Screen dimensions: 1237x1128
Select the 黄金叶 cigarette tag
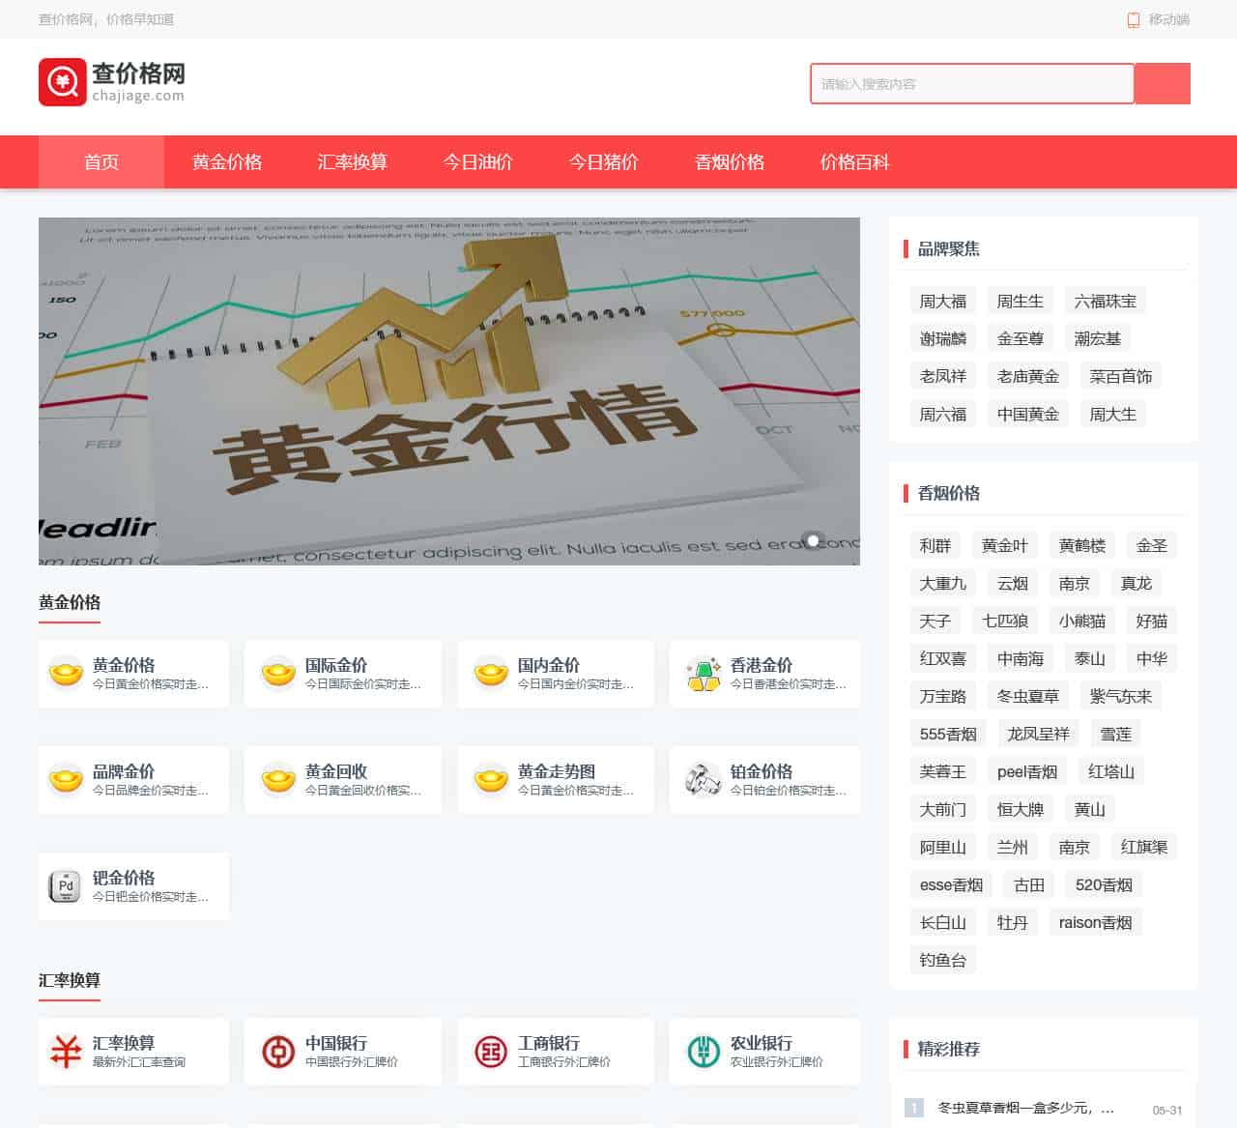(1005, 545)
